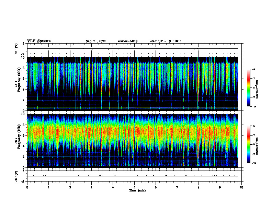Screen dimensions: 272x210
Task: Click the "8" tick on ch.1 frequency axis
Action: coord(24,68)
